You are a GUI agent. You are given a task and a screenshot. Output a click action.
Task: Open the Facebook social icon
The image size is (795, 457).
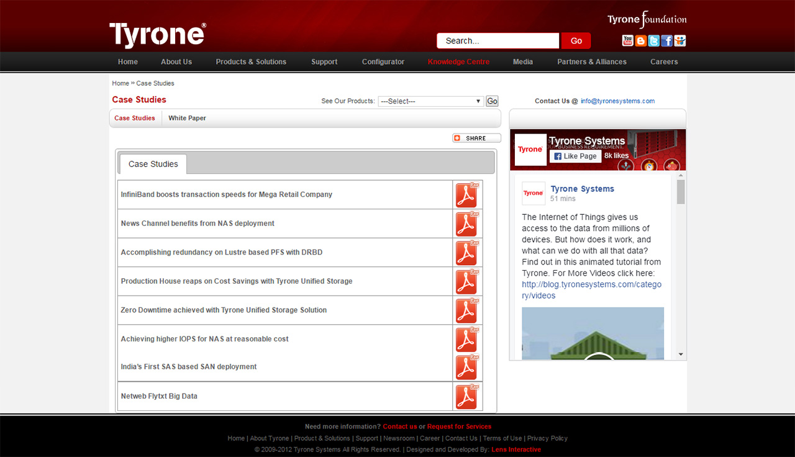point(667,41)
